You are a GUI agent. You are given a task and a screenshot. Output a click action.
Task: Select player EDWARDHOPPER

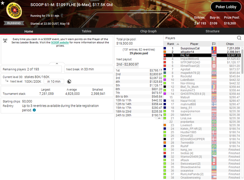click(202, 139)
